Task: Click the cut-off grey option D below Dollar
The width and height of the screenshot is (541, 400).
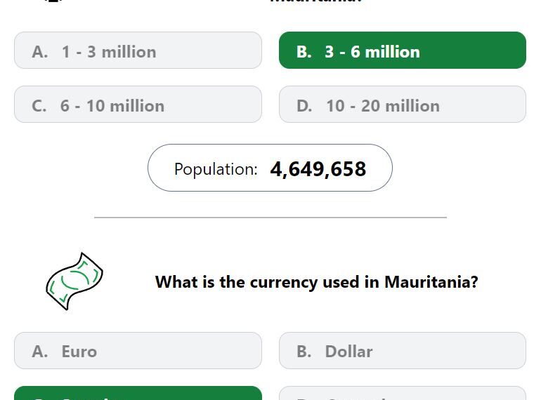Action: click(x=403, y=394)
